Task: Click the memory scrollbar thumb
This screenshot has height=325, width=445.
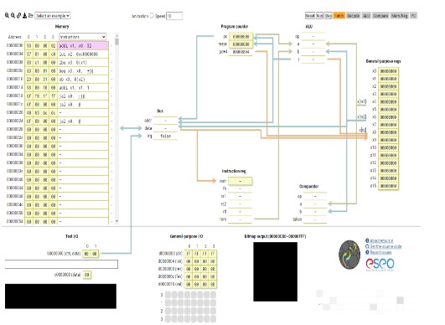Action: click(x=116, y=42)
